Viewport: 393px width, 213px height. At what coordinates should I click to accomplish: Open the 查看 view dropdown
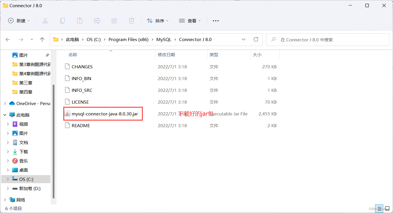click(x=190, y=21)
